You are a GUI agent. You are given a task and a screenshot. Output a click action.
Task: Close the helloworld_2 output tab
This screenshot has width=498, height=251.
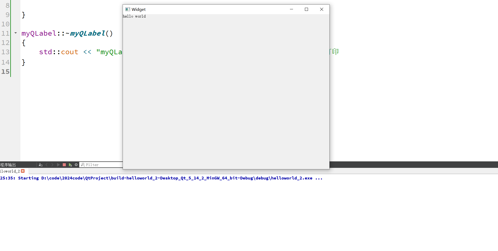23,171
